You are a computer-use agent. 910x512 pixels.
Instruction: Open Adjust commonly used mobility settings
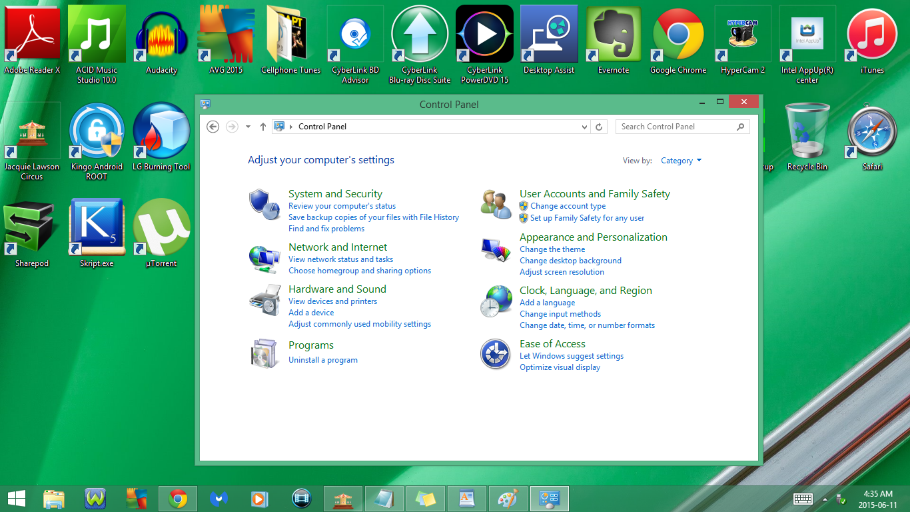pyautogui.click(x=360, y=324)
